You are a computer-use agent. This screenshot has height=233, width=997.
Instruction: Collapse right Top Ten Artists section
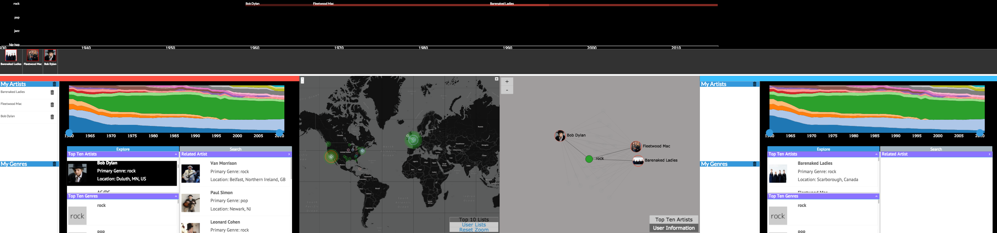pos(876,154)
